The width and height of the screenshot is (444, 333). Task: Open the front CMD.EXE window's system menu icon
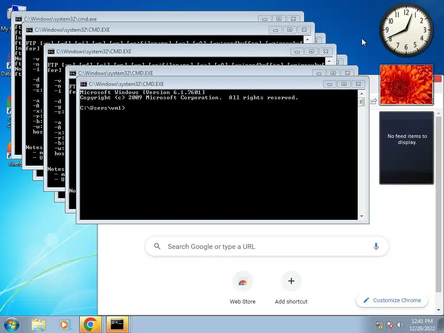pyautogui.click(x=84, y=84)
